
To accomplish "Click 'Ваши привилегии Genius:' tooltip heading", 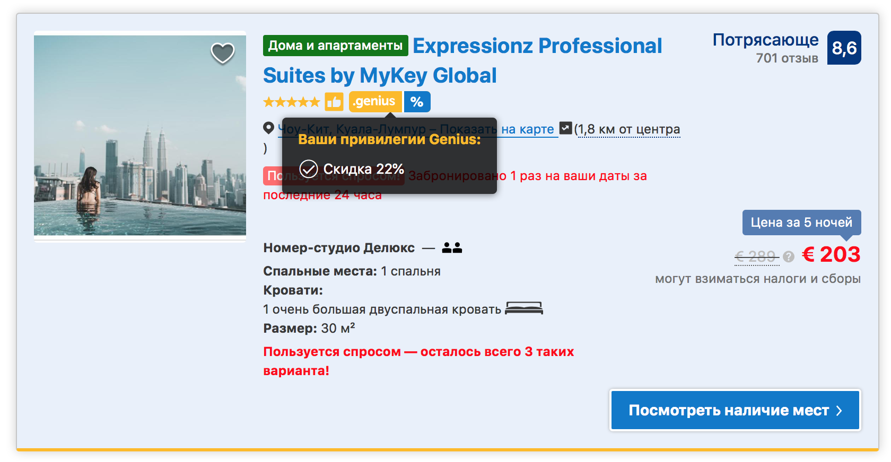I will 389,139.
